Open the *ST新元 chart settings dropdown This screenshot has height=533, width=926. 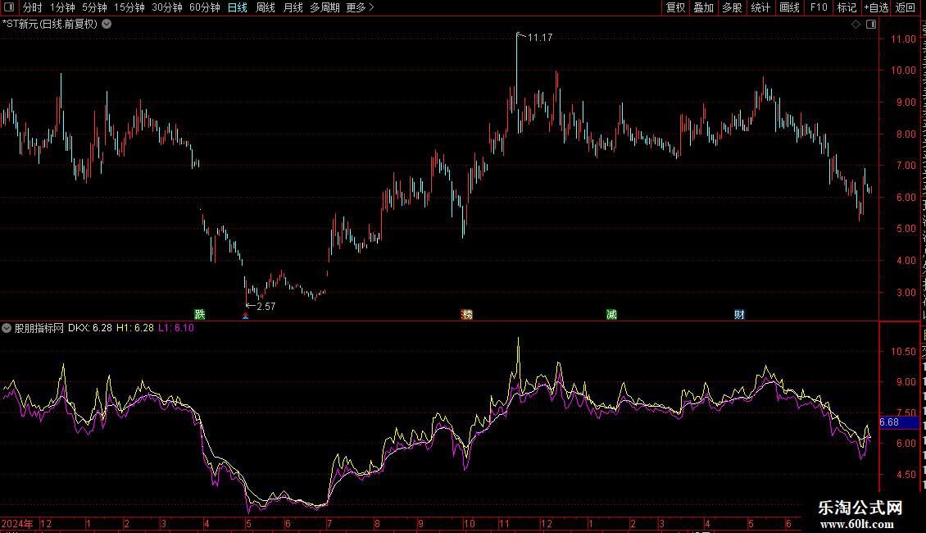pyautogui.click(x=107, y=25)
